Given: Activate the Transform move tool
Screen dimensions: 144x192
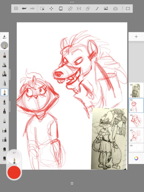Looking at the screenshot, I should coord(51,9).
